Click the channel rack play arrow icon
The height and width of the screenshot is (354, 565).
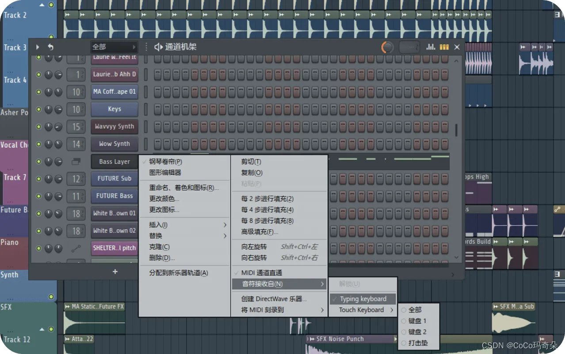(x=38, y=47)
